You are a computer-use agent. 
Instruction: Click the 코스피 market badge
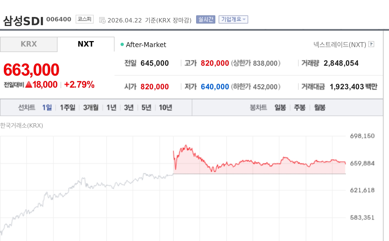(84, 19)
